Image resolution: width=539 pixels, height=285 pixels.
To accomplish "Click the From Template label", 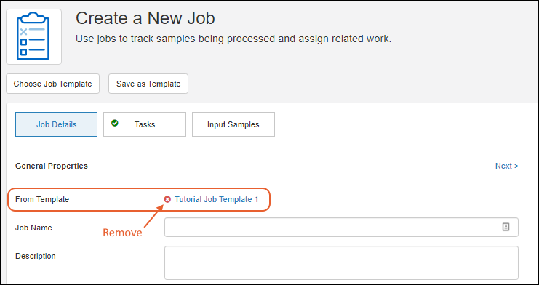I will (42, 199).
